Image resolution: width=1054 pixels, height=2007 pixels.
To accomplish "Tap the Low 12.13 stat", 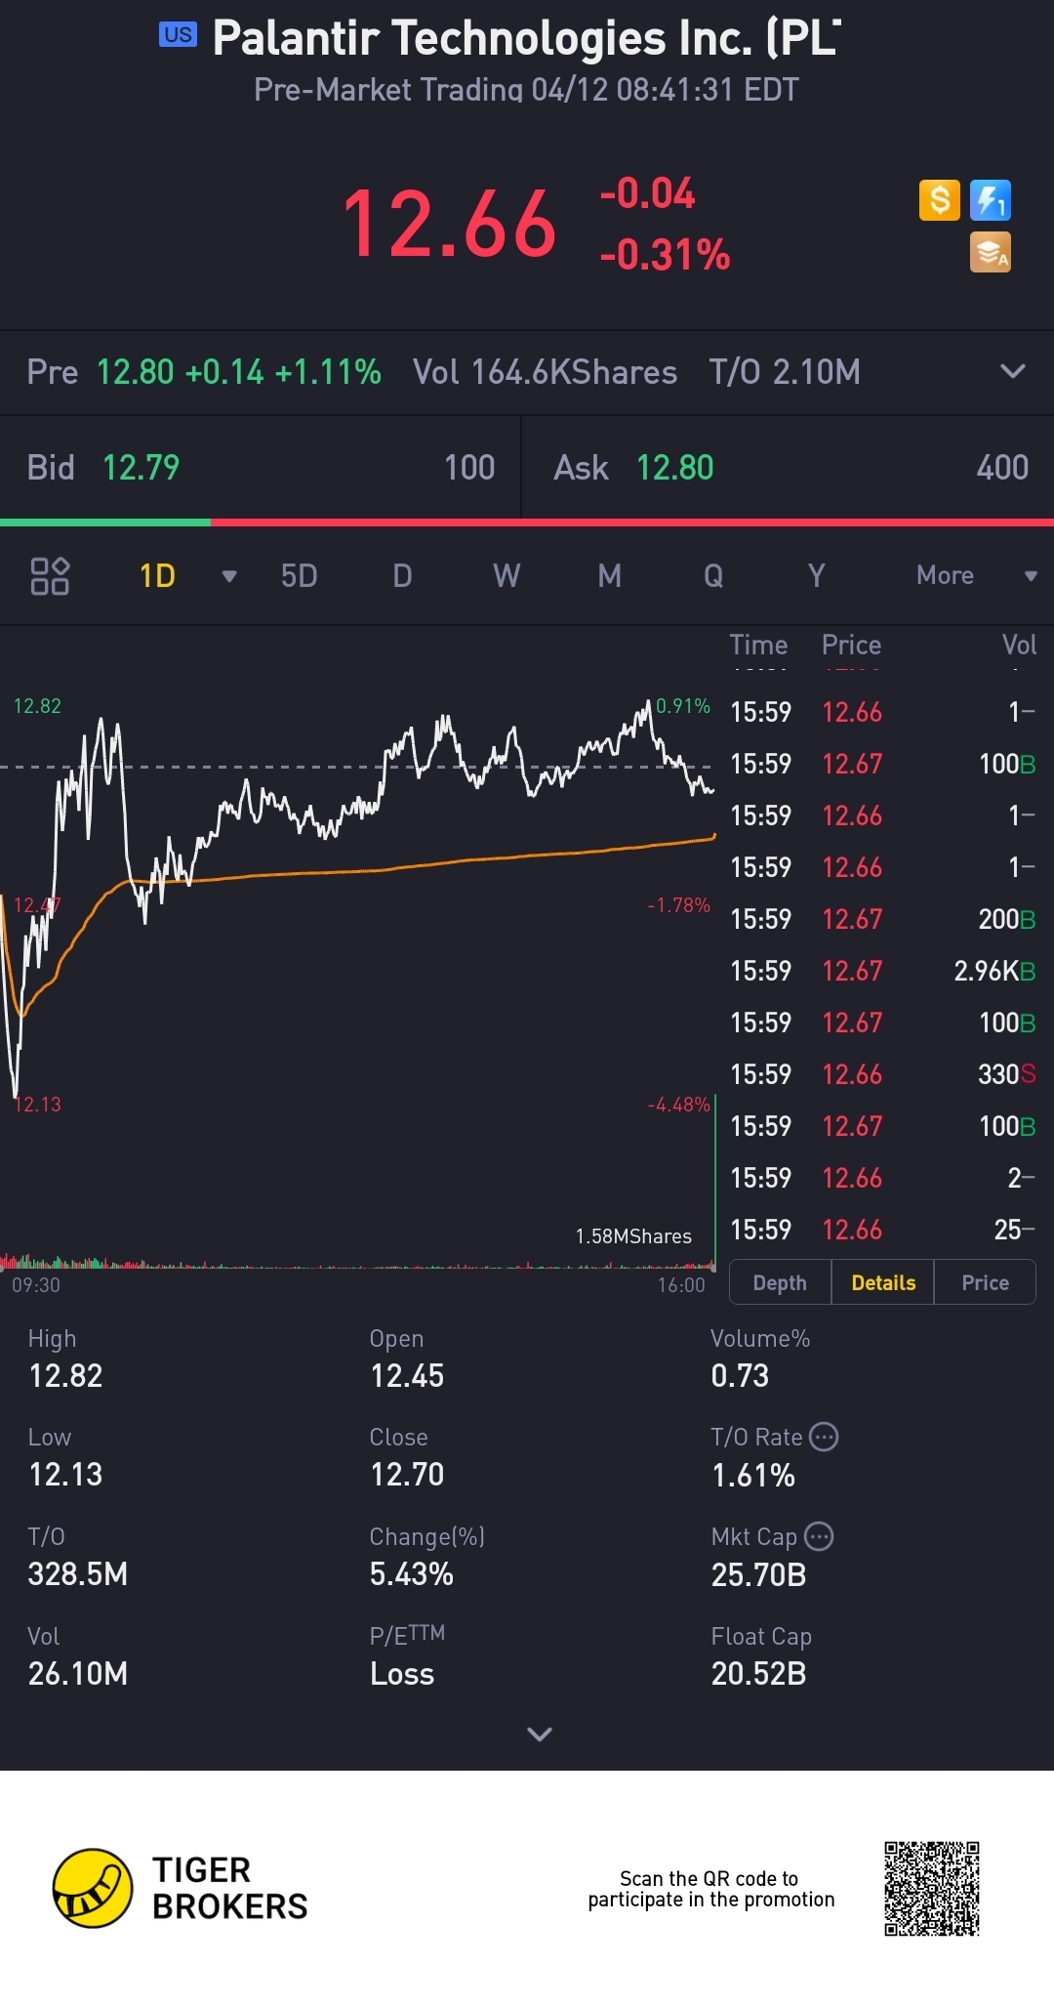I will (x=65, y=1457).
